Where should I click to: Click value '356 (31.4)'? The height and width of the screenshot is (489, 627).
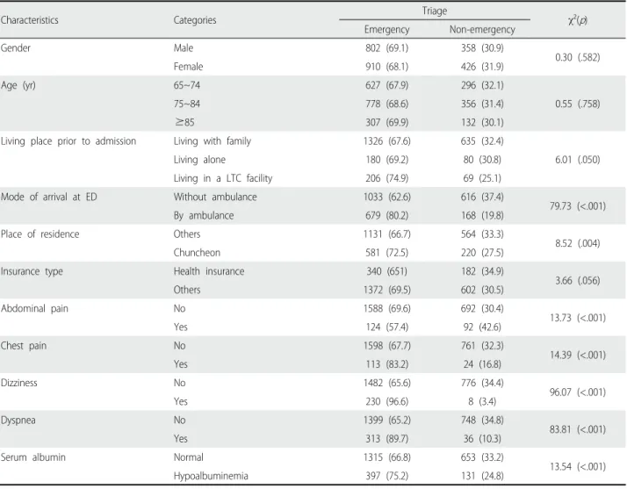482,104
